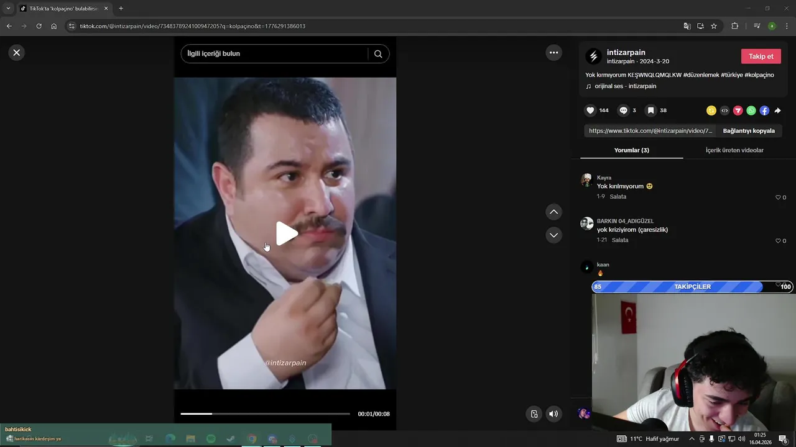Open BARKIN 04_ADIGÜZEL commenter name
796x447 pixels.
point(625,221)
